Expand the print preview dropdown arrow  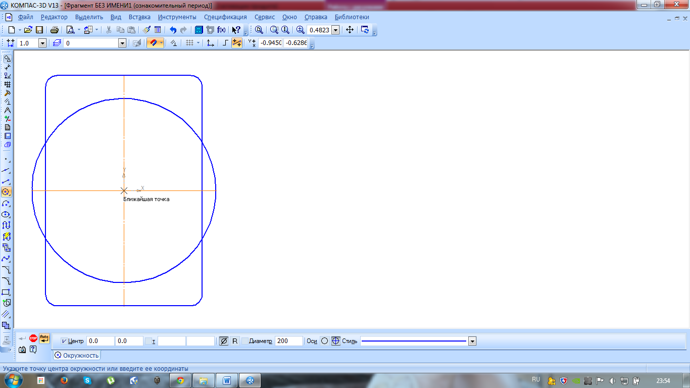click(x=79, y=30)
